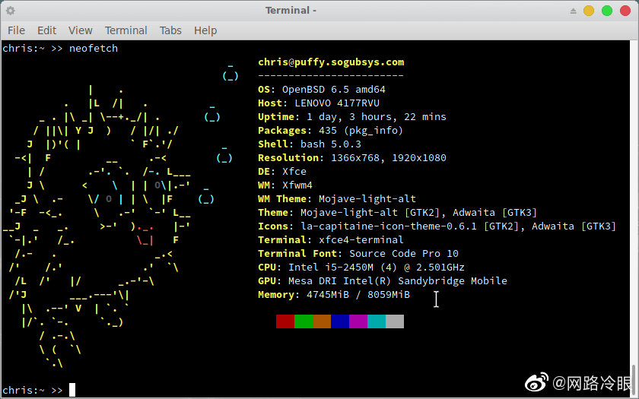The width and height of the screenshot is (639, 399).
Task: Open the File menu
Action: coord(16,30)
